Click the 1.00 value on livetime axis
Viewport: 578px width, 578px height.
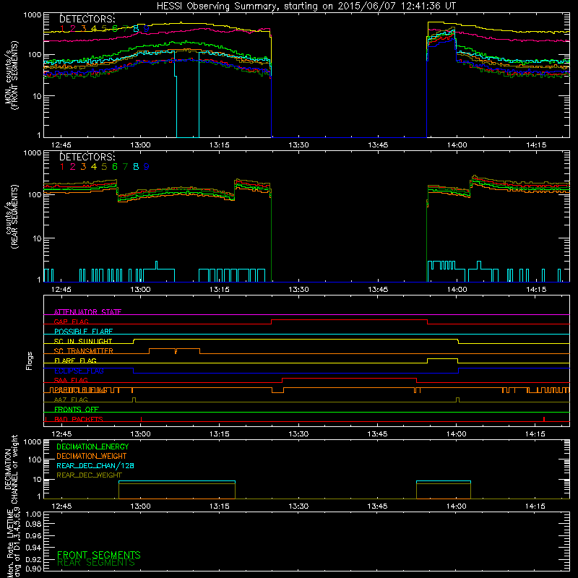(x=33, y=514)
